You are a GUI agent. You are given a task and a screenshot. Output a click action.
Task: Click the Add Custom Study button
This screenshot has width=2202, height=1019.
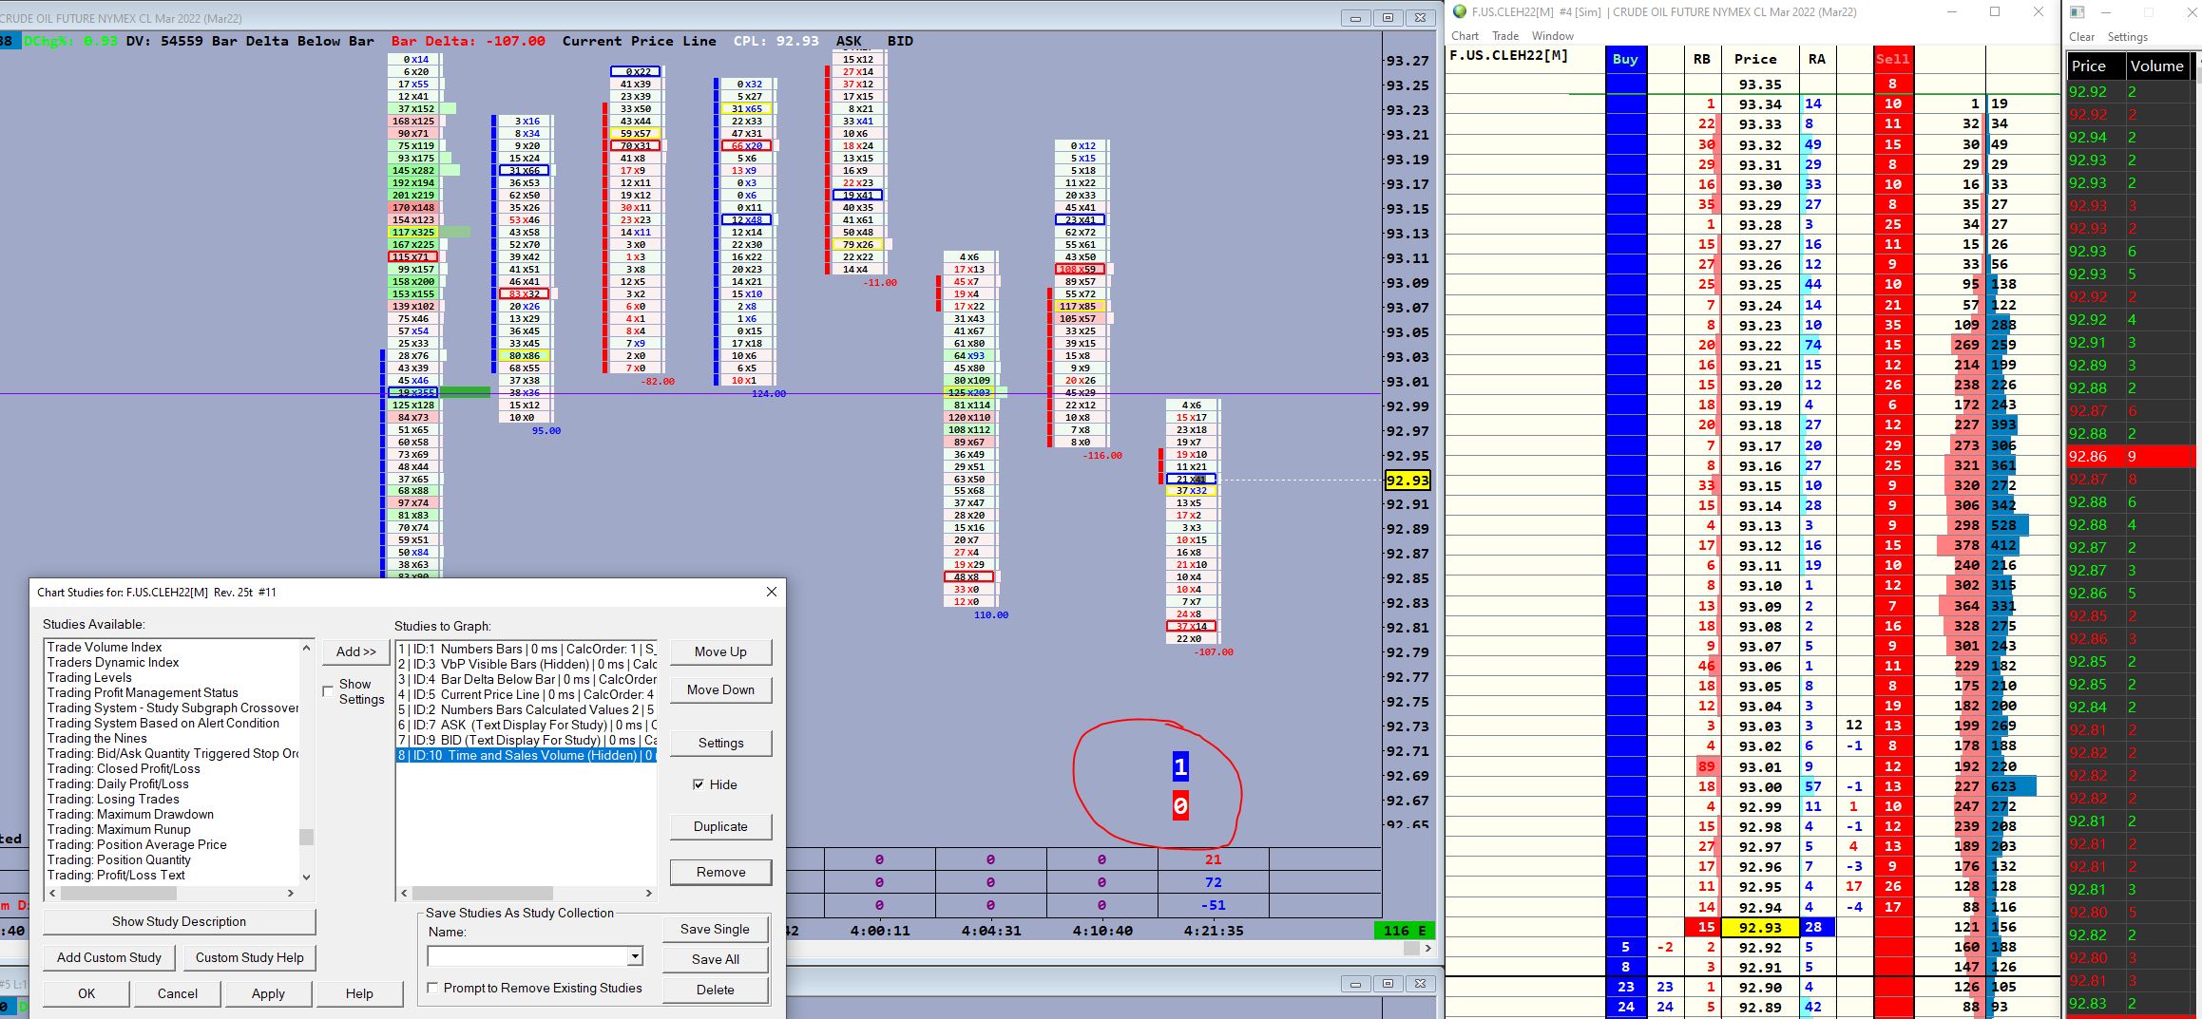(x=109, y=957)
